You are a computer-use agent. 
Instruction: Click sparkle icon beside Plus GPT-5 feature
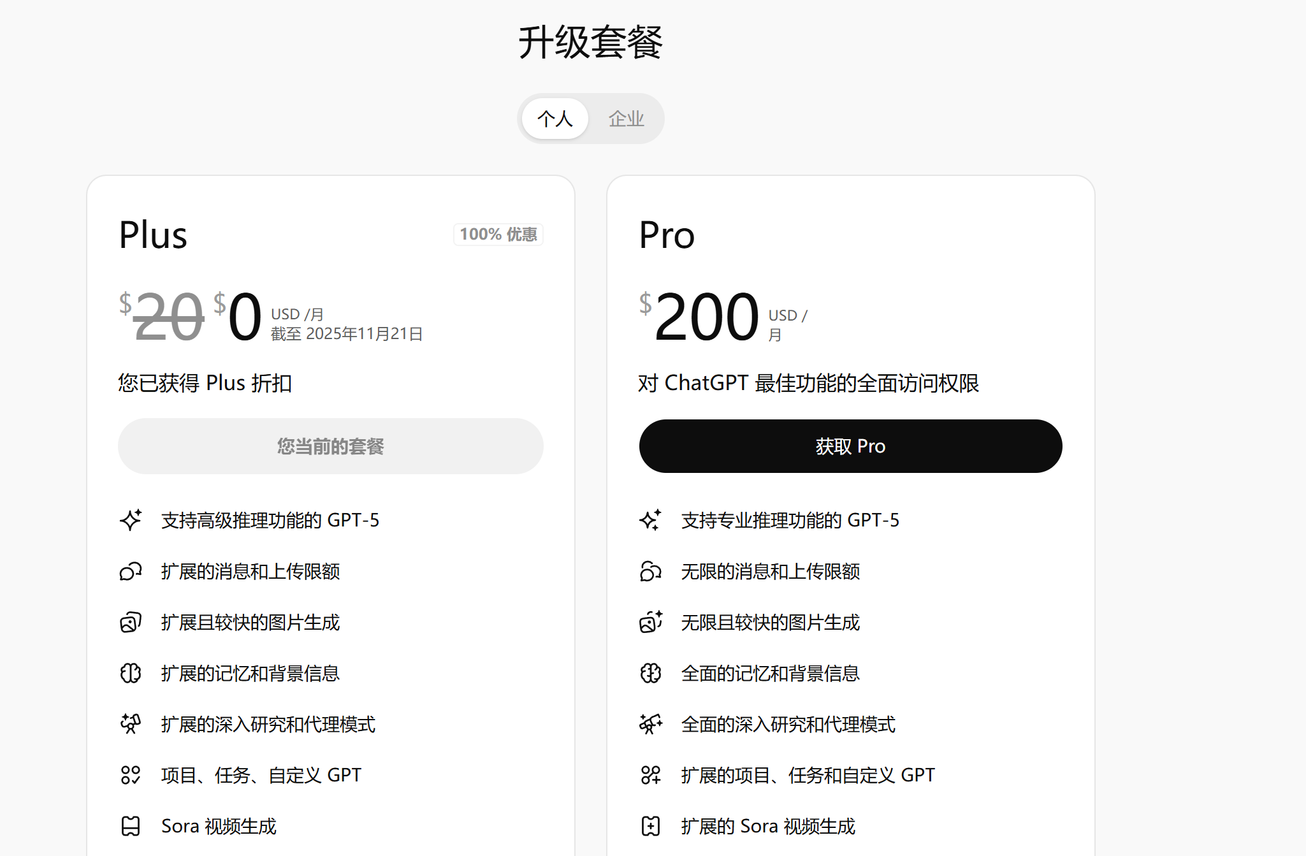pos(131,520)
